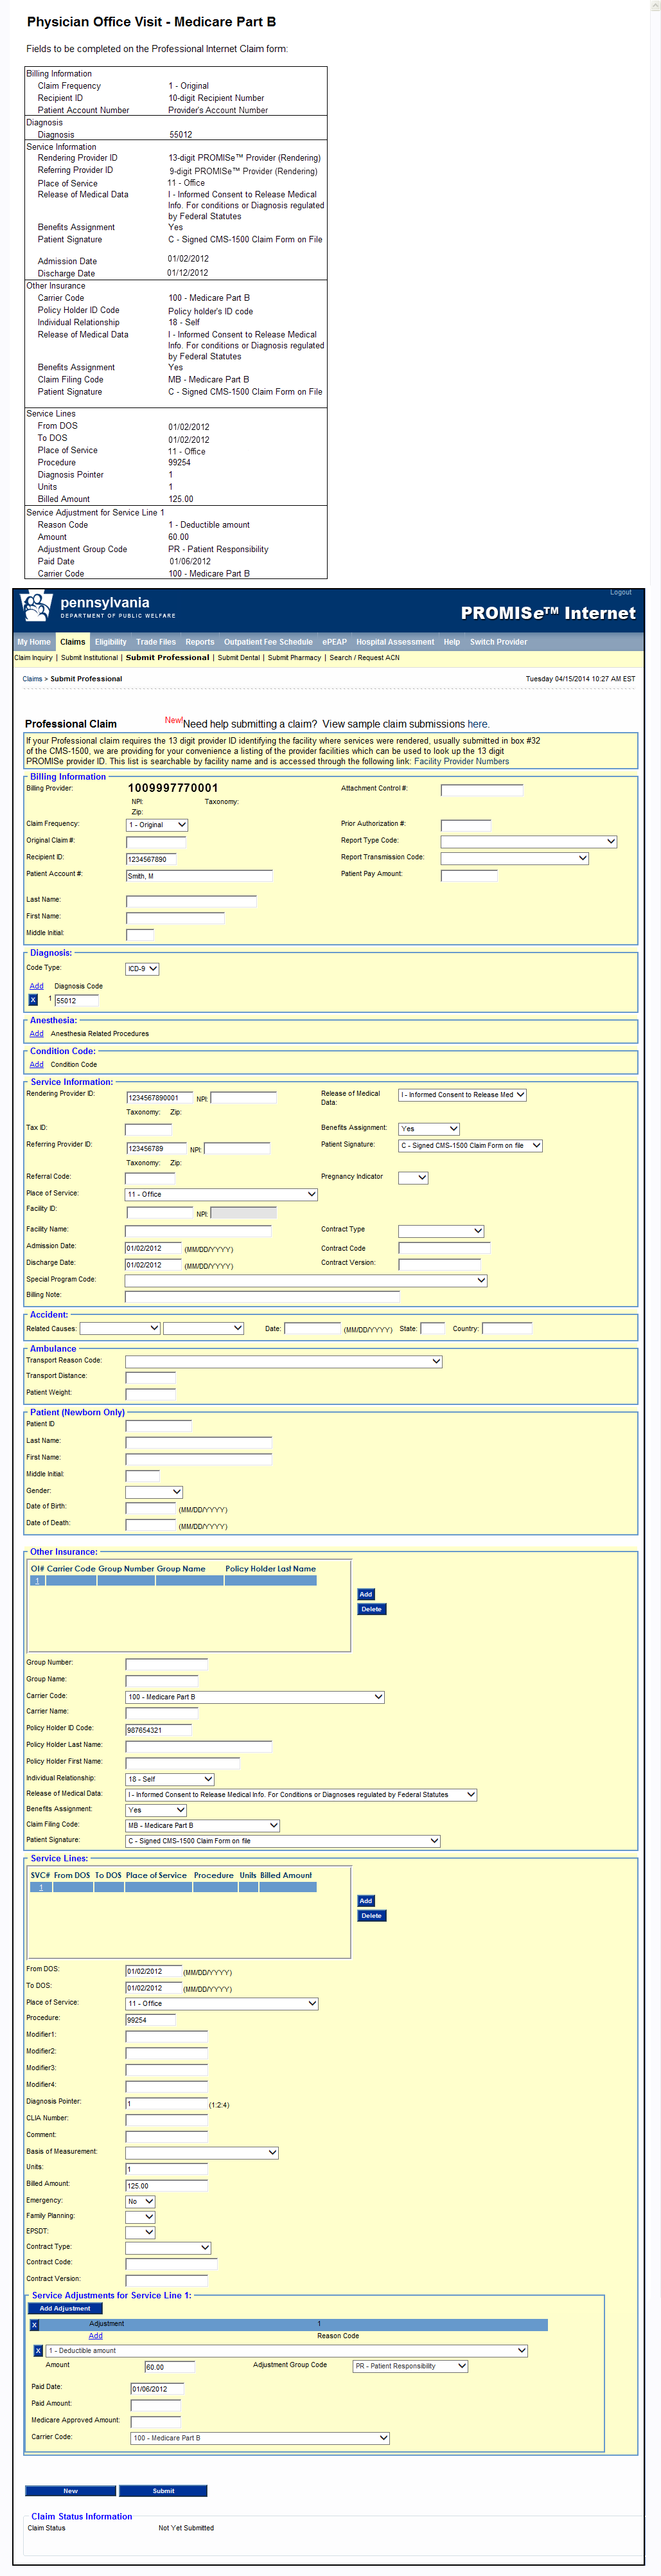This screenshot has height=2576, width=661.
Task: Click the Policy Holder ID Code field
Action: 158,1730
